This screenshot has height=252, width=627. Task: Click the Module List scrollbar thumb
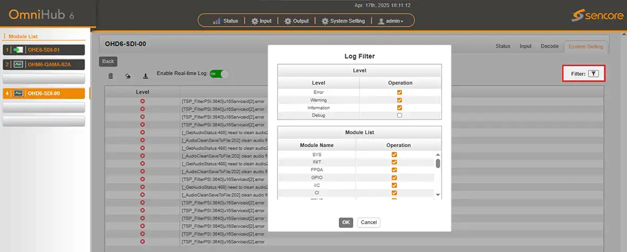pyautogui.click(x=438, y=163)
